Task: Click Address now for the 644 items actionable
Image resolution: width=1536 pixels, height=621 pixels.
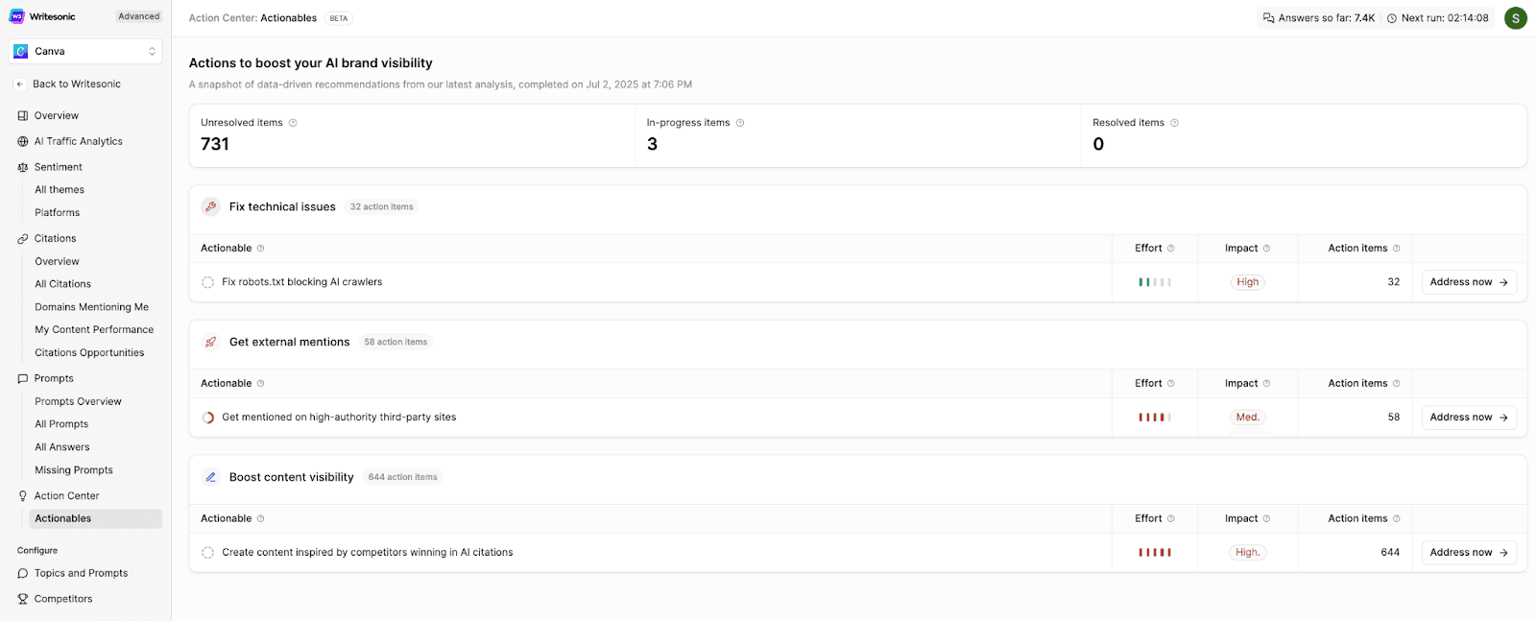Action: click(1468, 553)
